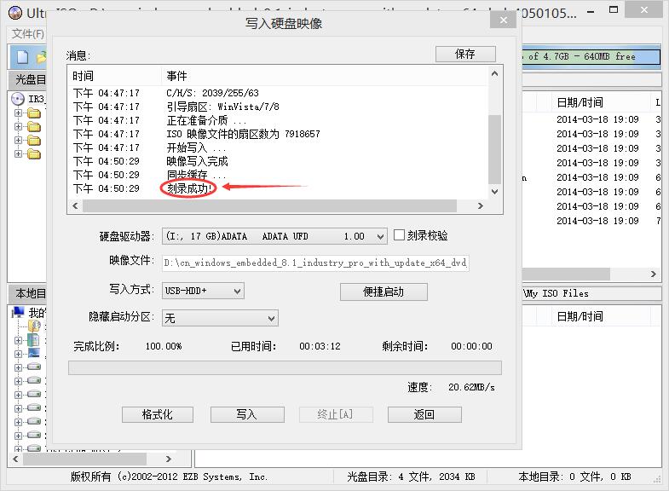Click message log vertical scrollbar thumb
This screenshot has height=491, width=669.
494,149
